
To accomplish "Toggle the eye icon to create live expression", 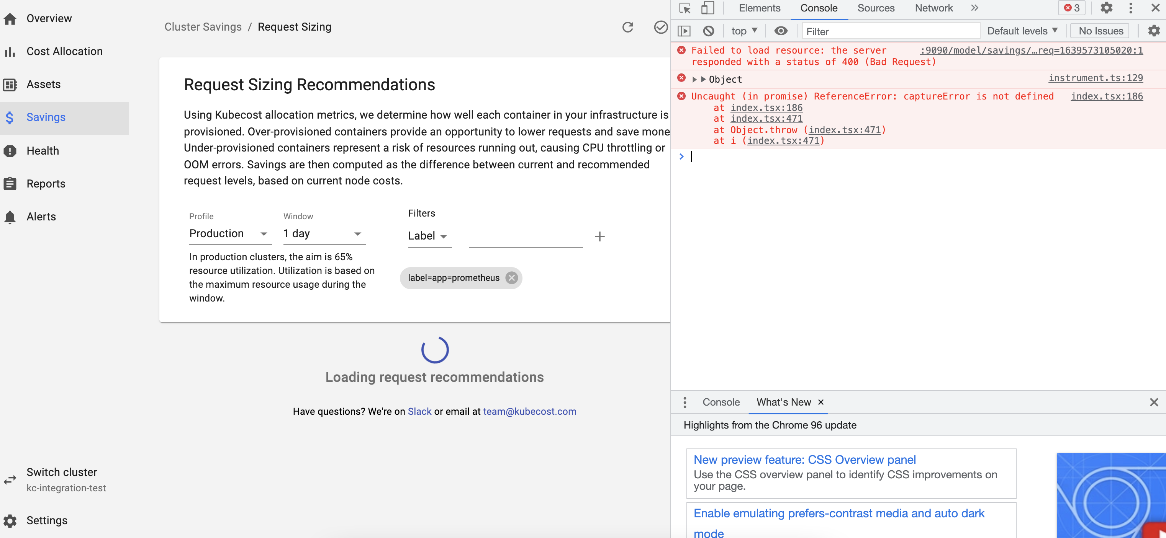I will (x=781, y=31).
